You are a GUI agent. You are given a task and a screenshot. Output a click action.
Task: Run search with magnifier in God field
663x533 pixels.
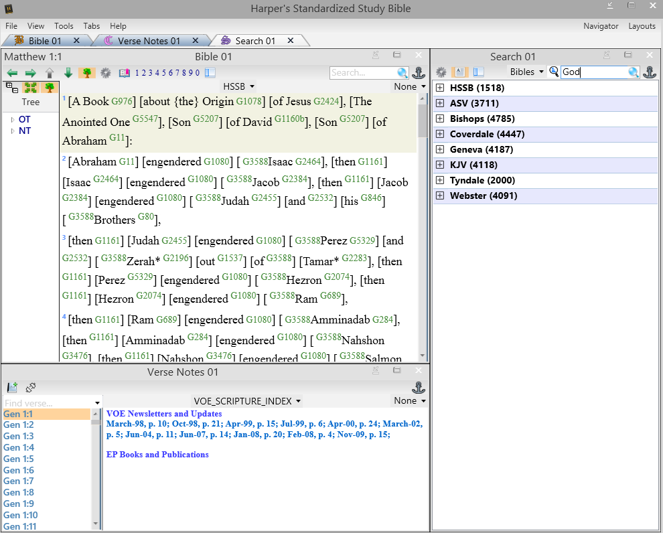(633, 72)
